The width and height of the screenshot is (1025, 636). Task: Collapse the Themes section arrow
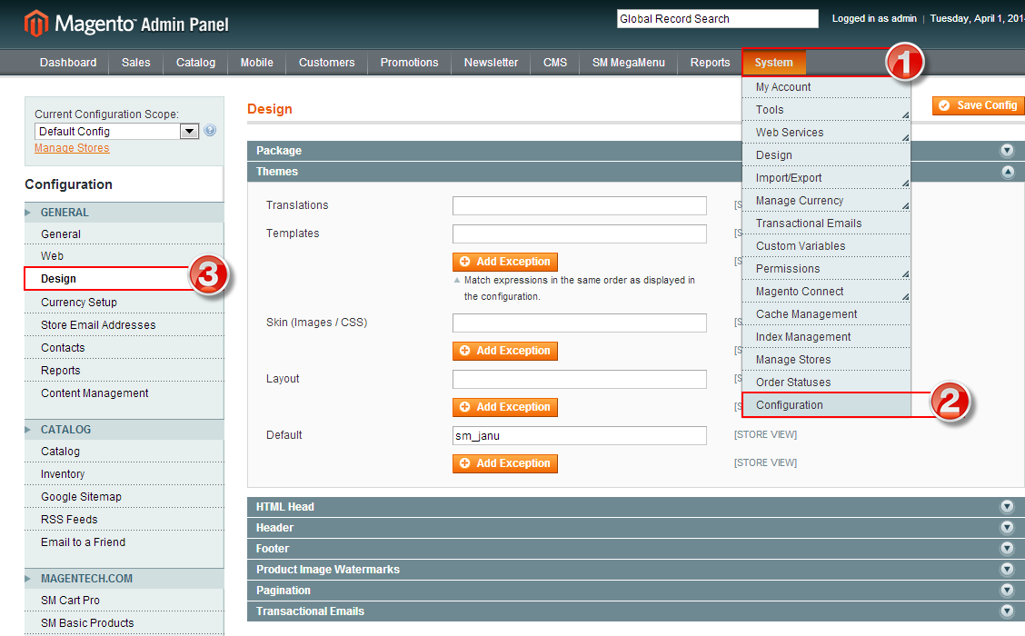point(1008,171)
